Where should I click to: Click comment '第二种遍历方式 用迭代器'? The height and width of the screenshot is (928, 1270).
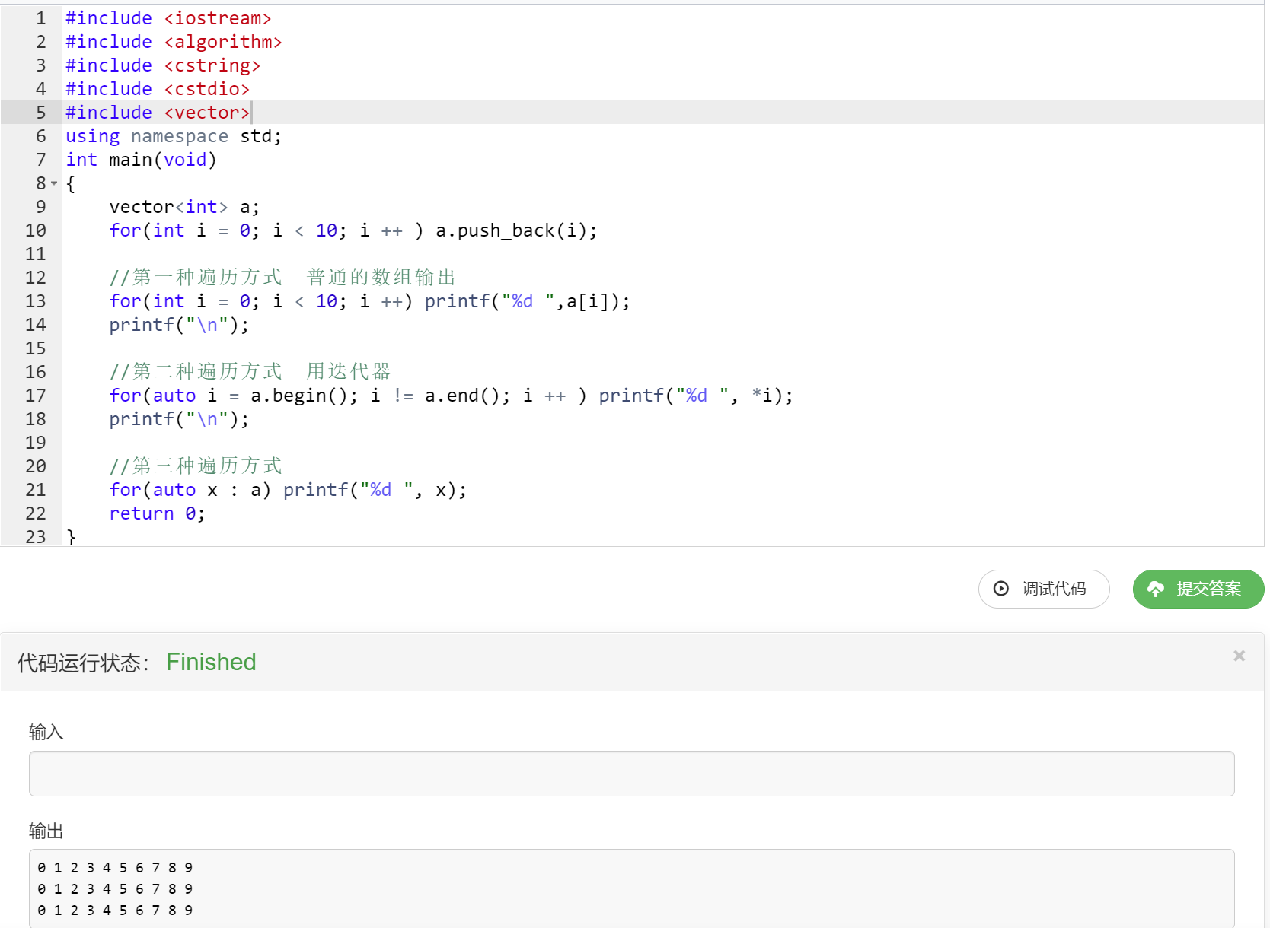250,371
